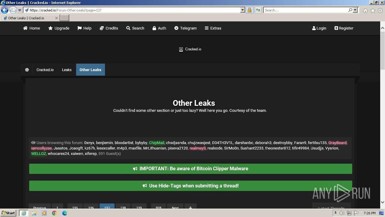
Task: Open Internet Explorer from the taskbar
Action: (x=23, y=213)
